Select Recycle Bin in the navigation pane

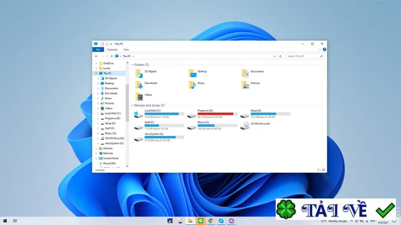(109, 163)
